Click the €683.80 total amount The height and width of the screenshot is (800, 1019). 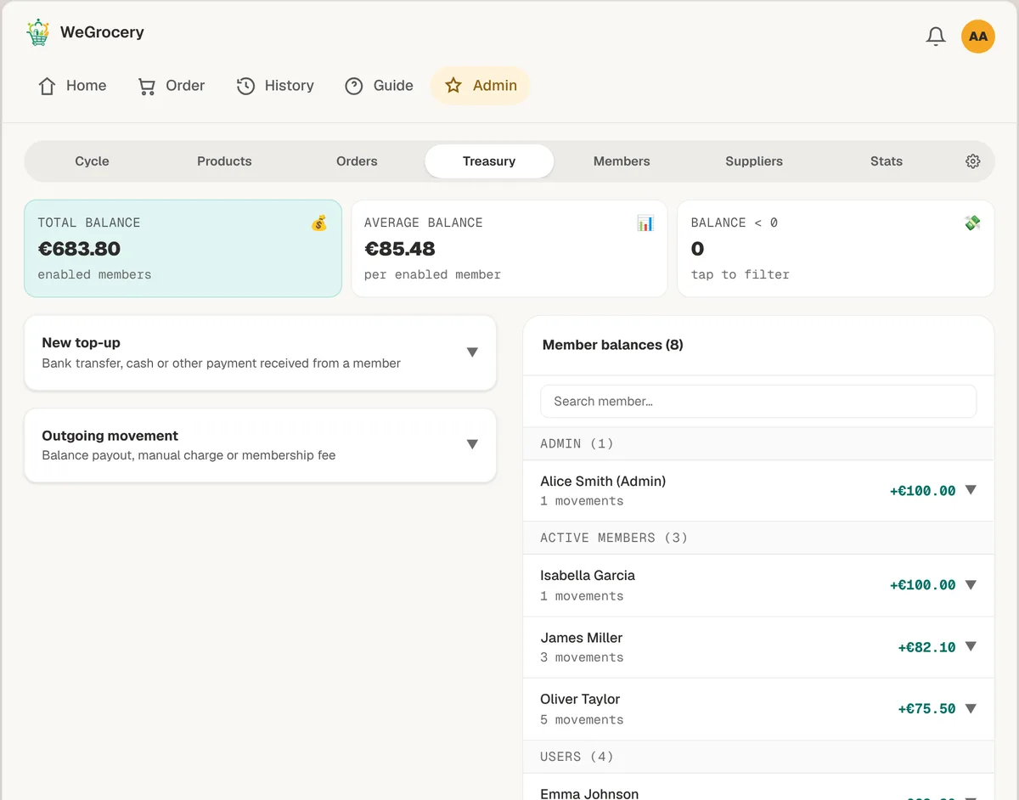pos(79,249)
